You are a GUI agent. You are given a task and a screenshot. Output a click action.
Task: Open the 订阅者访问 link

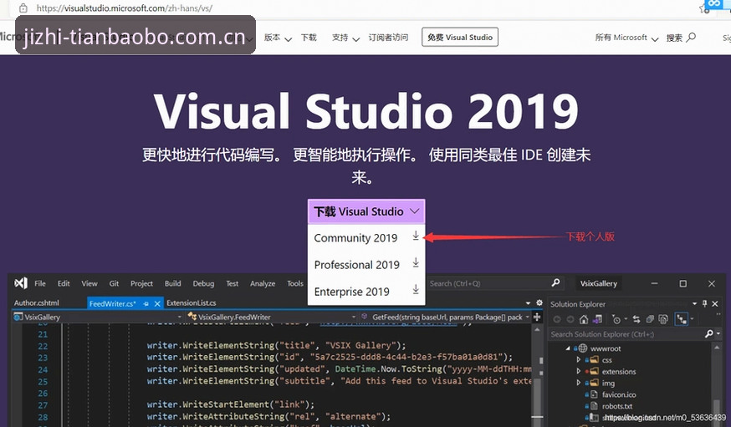(388, 38)
